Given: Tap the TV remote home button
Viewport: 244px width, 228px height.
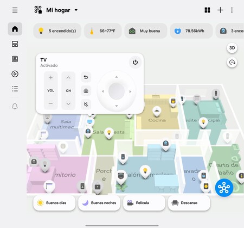Looking at the screenshot, I should (x=86, y=91).
